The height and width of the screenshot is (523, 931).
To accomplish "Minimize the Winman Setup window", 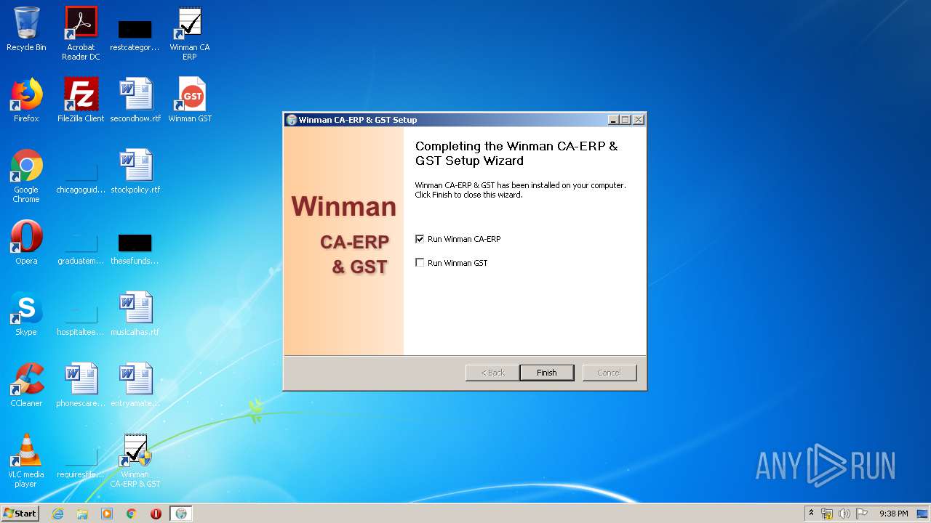I will tap(613, 120).
